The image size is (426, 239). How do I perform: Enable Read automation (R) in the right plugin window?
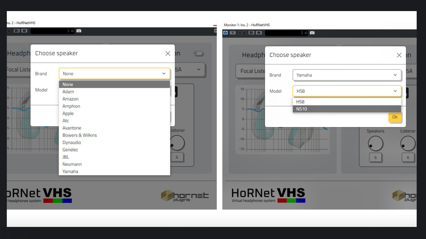240,33
